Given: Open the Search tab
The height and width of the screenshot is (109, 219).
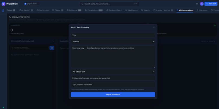Looking at the screenshot, I should click(x=145, y=10).
